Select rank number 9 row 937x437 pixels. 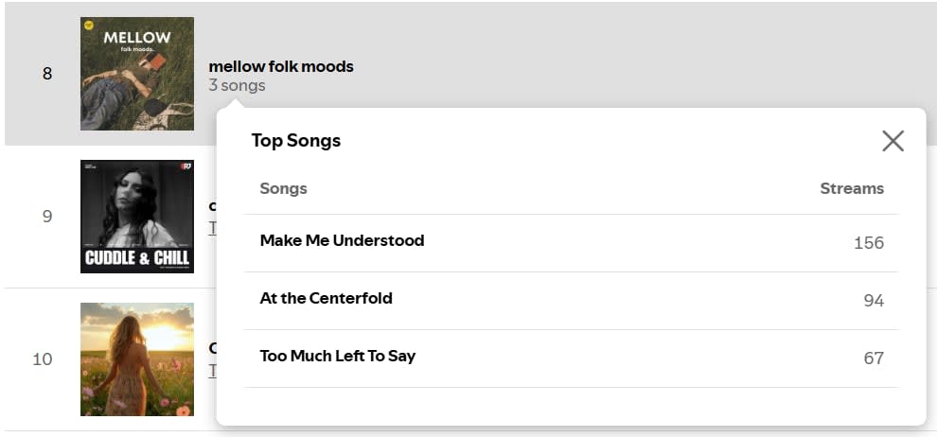click(47, 217)
